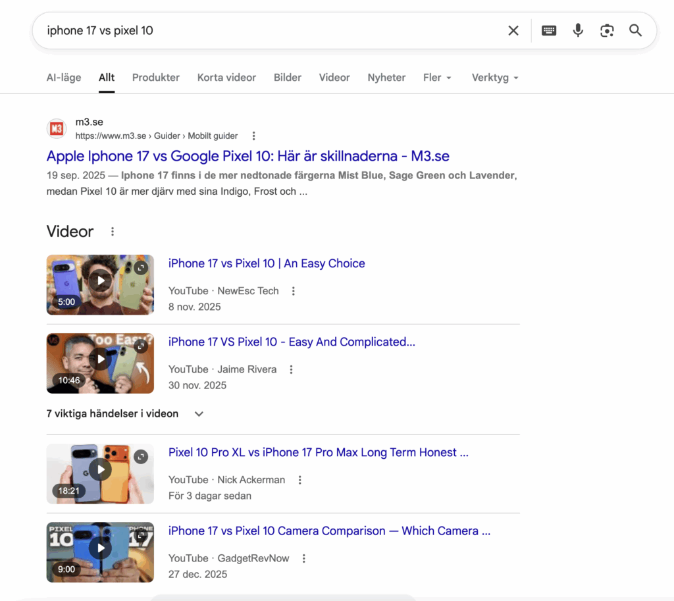Open the three-dot menu next to Videor heading

click(x=112, y=232)
